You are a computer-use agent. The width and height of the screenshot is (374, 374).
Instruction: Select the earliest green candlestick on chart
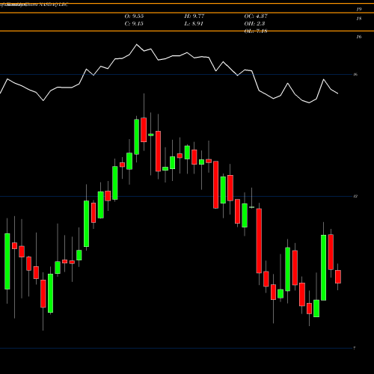pos(7,261)
